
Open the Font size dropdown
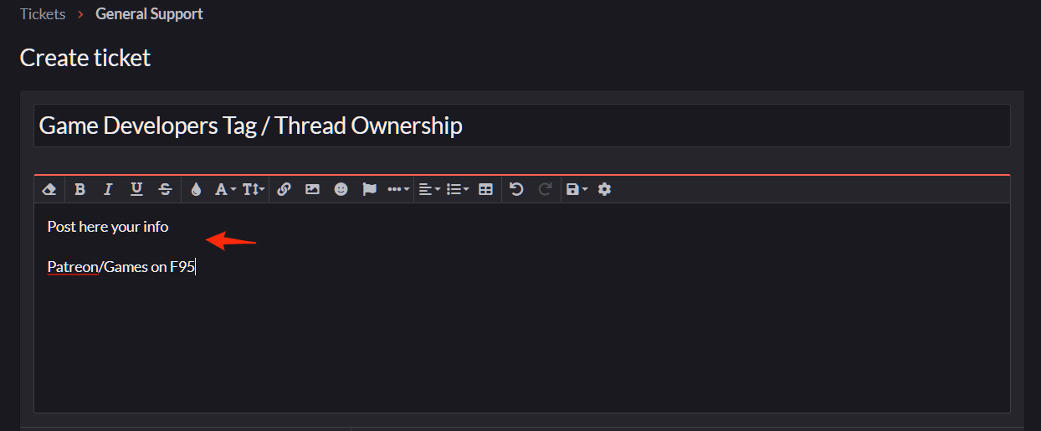pyautogui.click(x=254, y=189)
